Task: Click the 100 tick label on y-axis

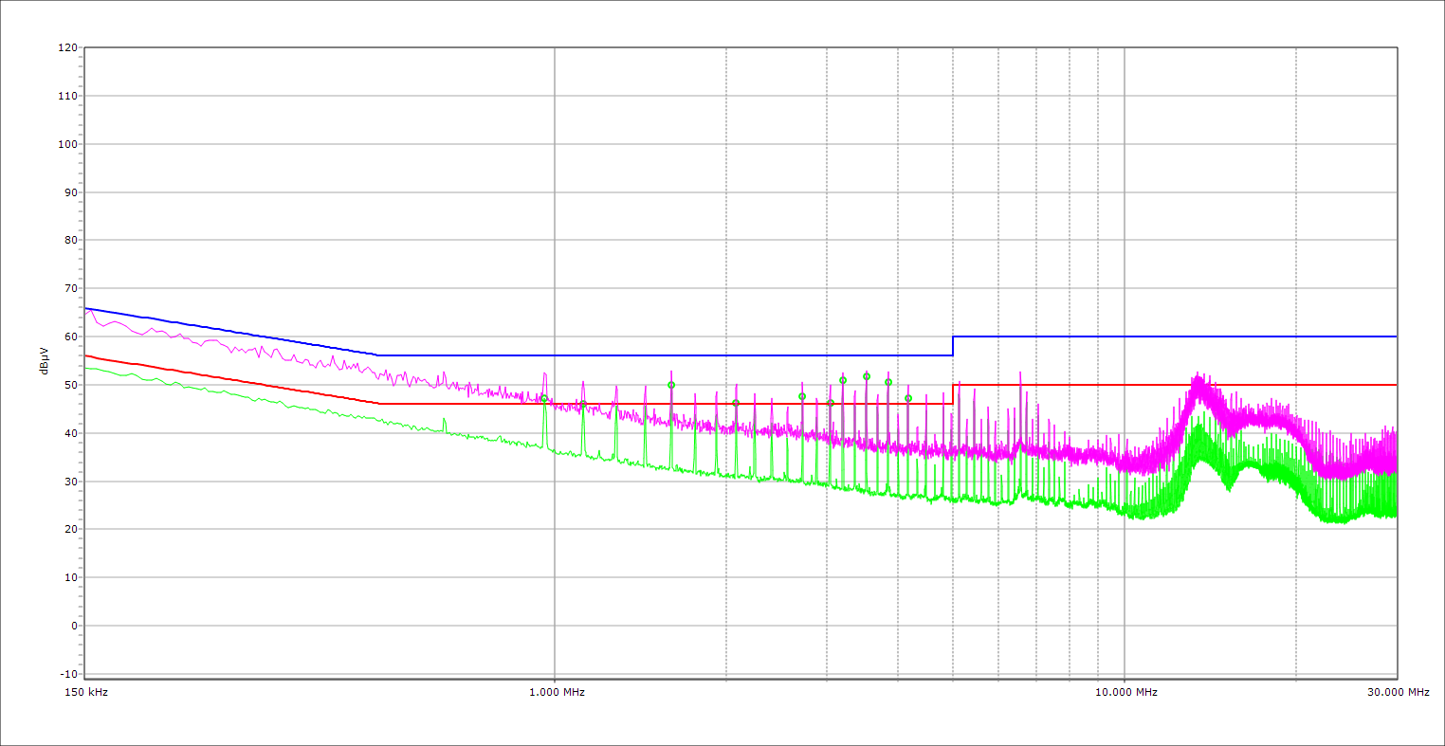Action: (67, 144)
